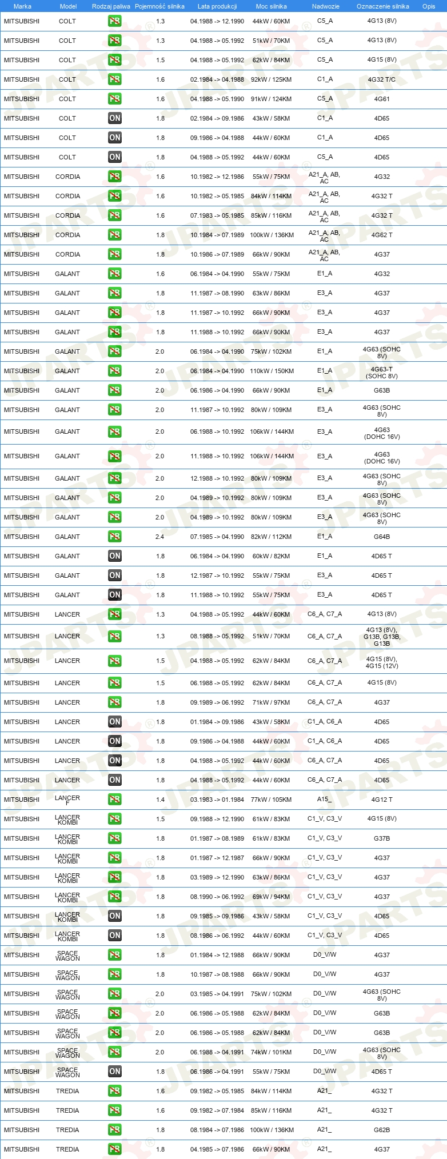The height and width of the screenshot is (1159, 447).
Task: Click the model name 'LANCER F'
Action: (x=67, y=800)
